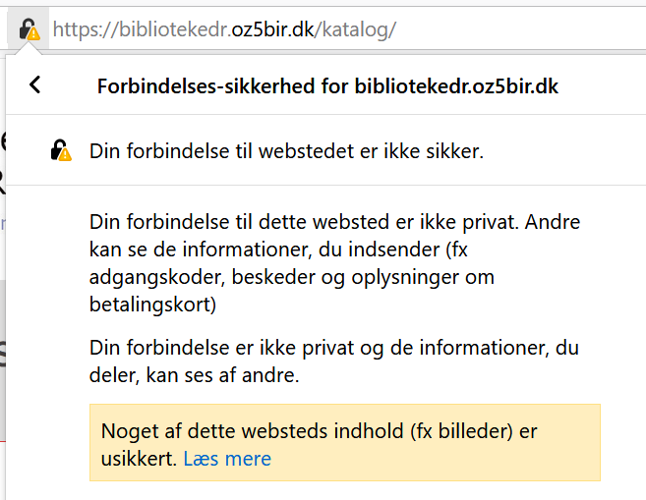Click the yellow insecure-content warning box

click(344, 443)
